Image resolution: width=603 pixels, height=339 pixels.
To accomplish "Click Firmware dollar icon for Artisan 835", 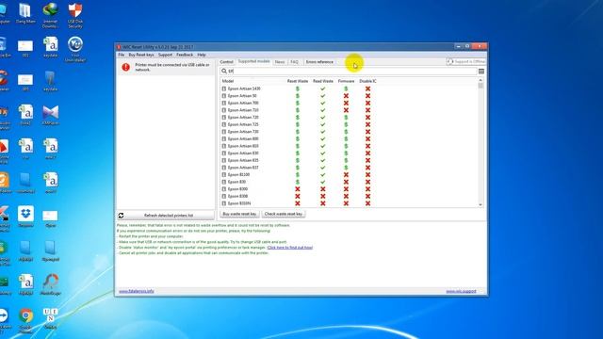I will coord(346,161).
